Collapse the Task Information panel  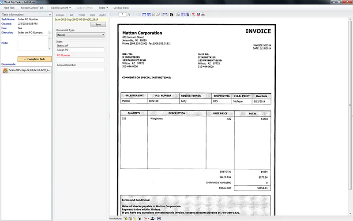50,15
